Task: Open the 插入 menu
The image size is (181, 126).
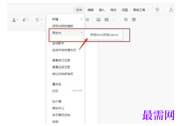Action: (102, 10)
